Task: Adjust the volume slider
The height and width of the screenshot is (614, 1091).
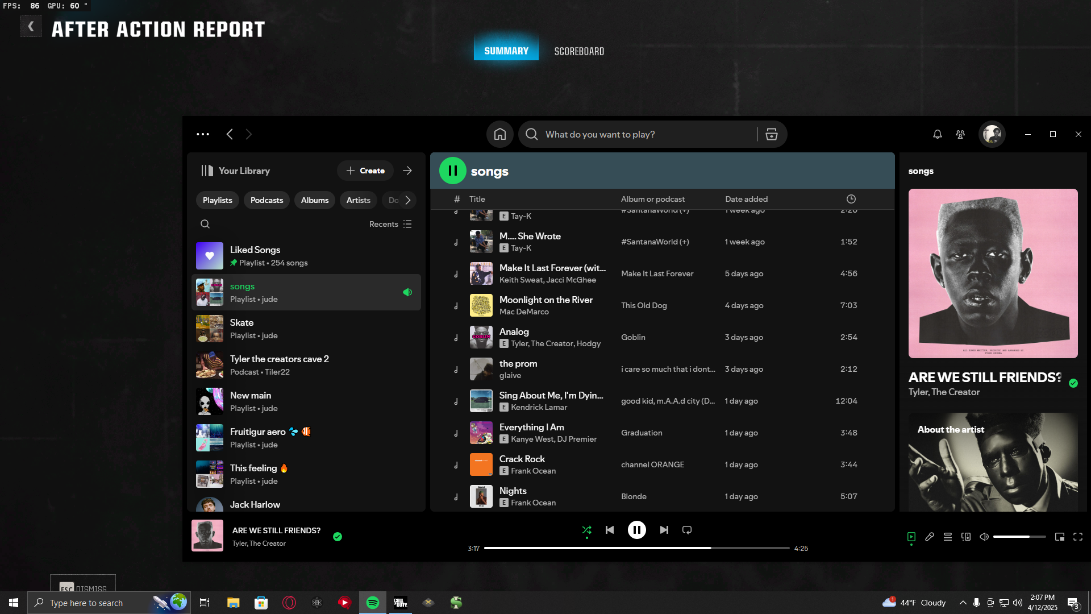Action: [x=1019, y=537]
